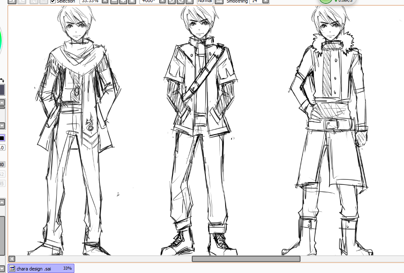The width and height of the screenshot is (404, 273).
Task: Reset the canvas rotation angle
Action: [x=189, y=1]
